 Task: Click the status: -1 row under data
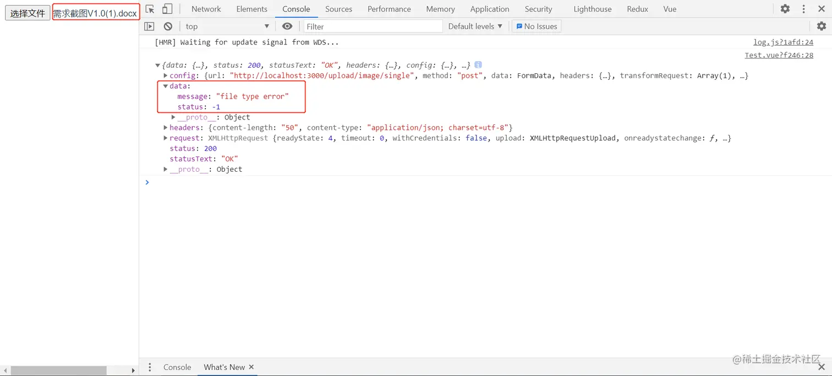click(199, 107)
